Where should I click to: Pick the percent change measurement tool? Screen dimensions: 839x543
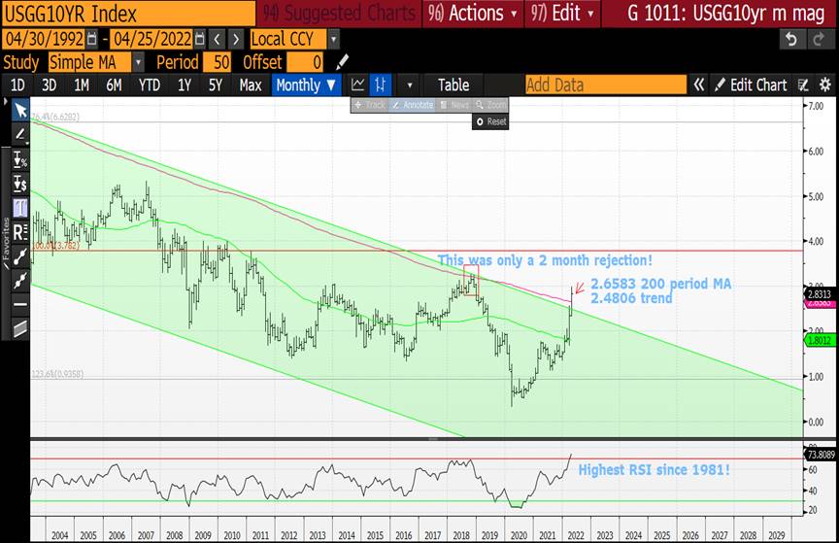(20, 160)
